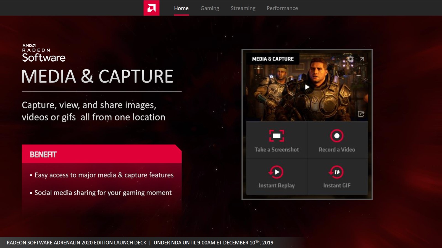Click the Instant GIF icon
Viewport: 442px width, 248px height.
(x=336, y=172)
